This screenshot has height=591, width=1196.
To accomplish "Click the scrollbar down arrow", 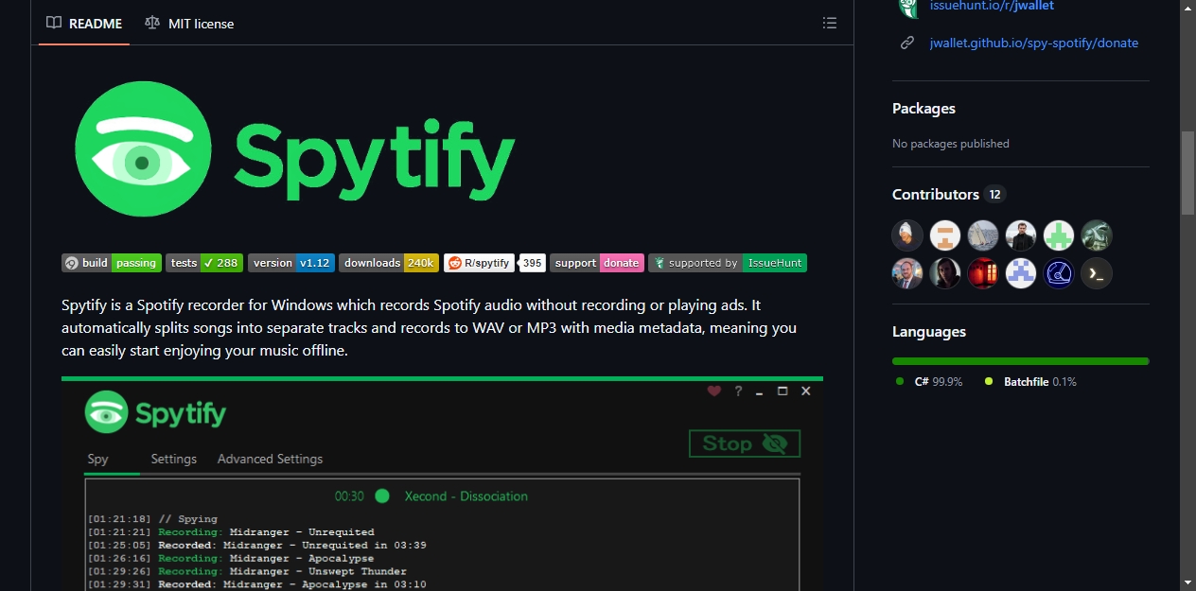I will pyautogui.click(x=1187, y=582).
